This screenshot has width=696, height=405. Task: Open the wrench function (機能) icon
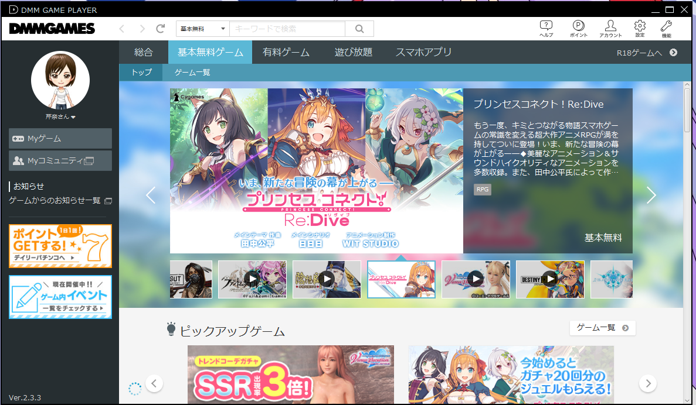[x=666, y=29]
